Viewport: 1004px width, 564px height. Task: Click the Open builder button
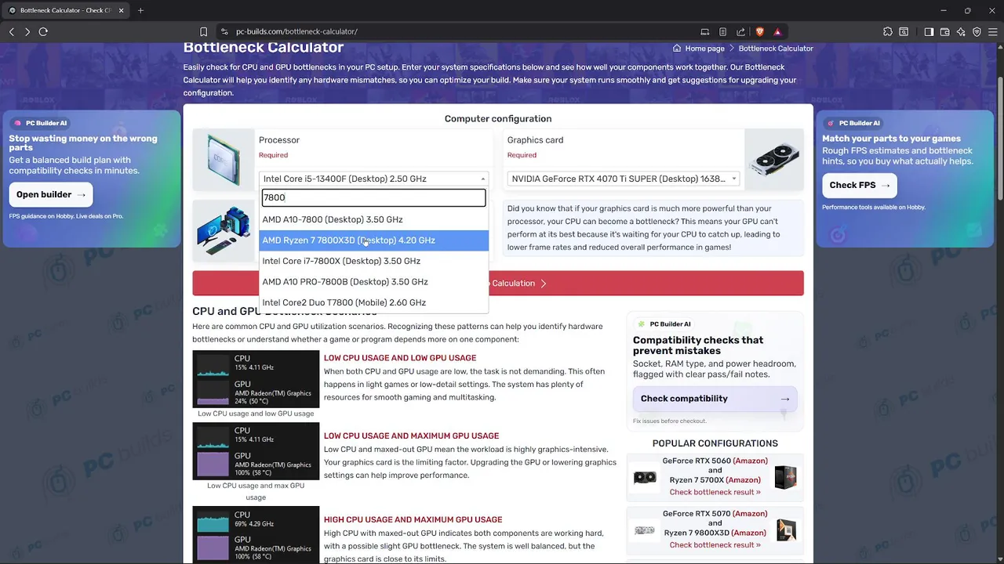click(51, 194)
